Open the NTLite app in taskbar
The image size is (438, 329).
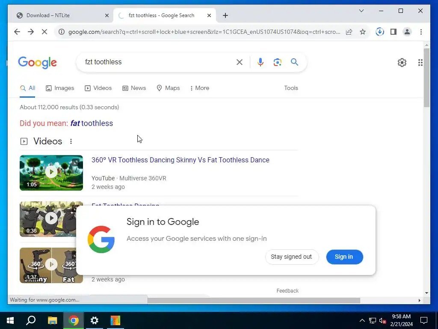pyautogui.click(x=115, y=320)
